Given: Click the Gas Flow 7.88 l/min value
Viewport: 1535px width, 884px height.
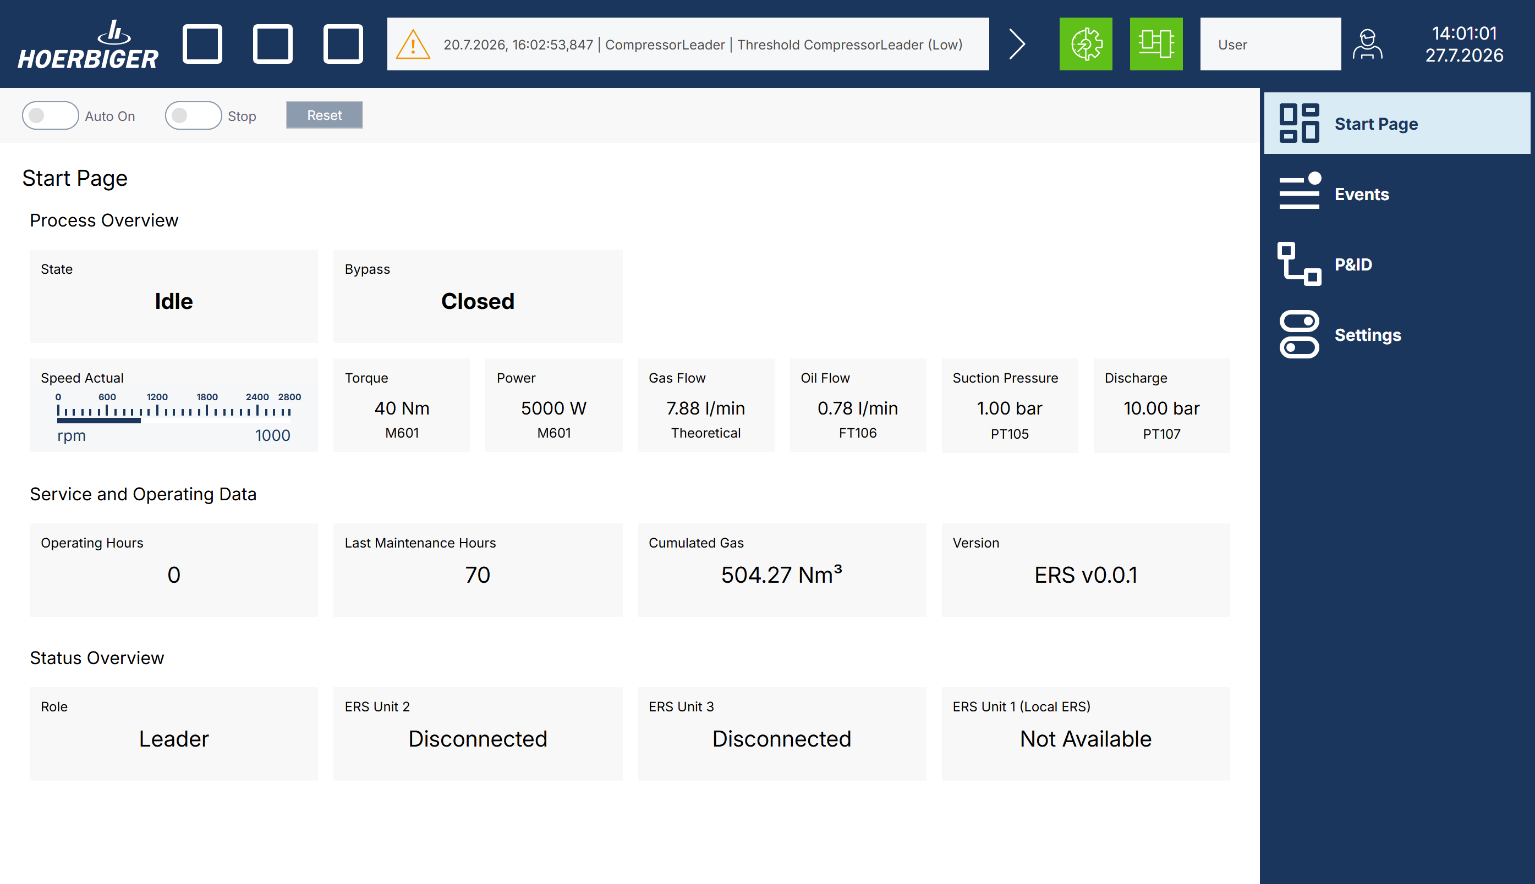Looking at the screenshot, I should click(x=705, y=408).
